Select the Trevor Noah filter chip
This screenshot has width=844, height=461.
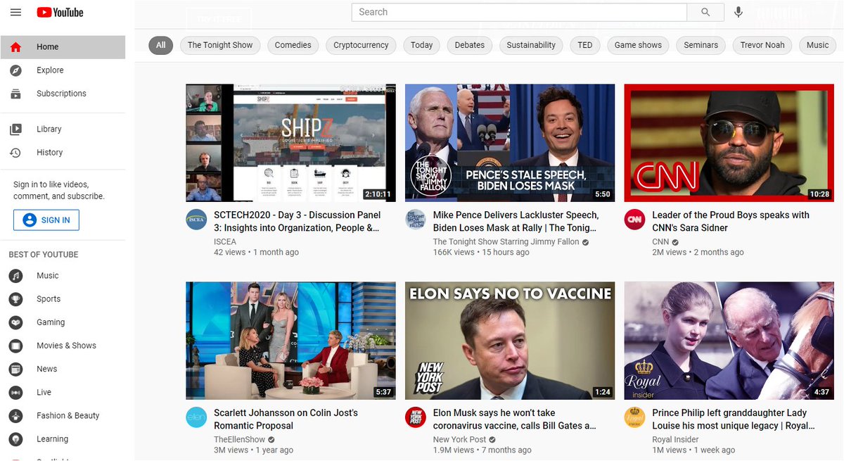tap(762, 45)
